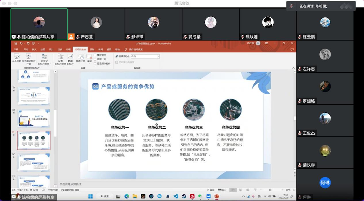Toggle the 使用演示者视图 (Presenter View) checkbox
The height and width of the screenshot is (201, 364).
click(x=117, y=62)
